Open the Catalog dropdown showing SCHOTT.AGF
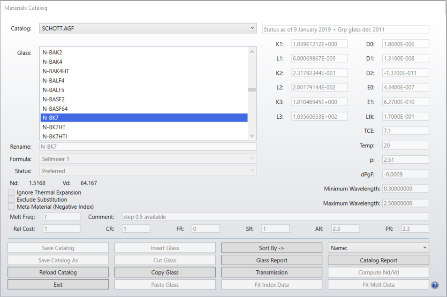This screenshot has width=447, height=297. (148, 28)
